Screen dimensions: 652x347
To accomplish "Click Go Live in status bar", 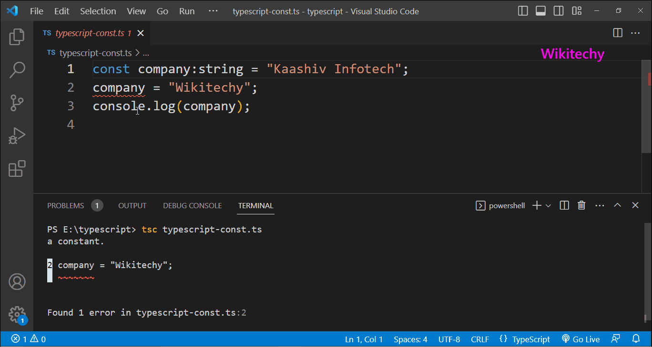I will (x=581, y=339).
